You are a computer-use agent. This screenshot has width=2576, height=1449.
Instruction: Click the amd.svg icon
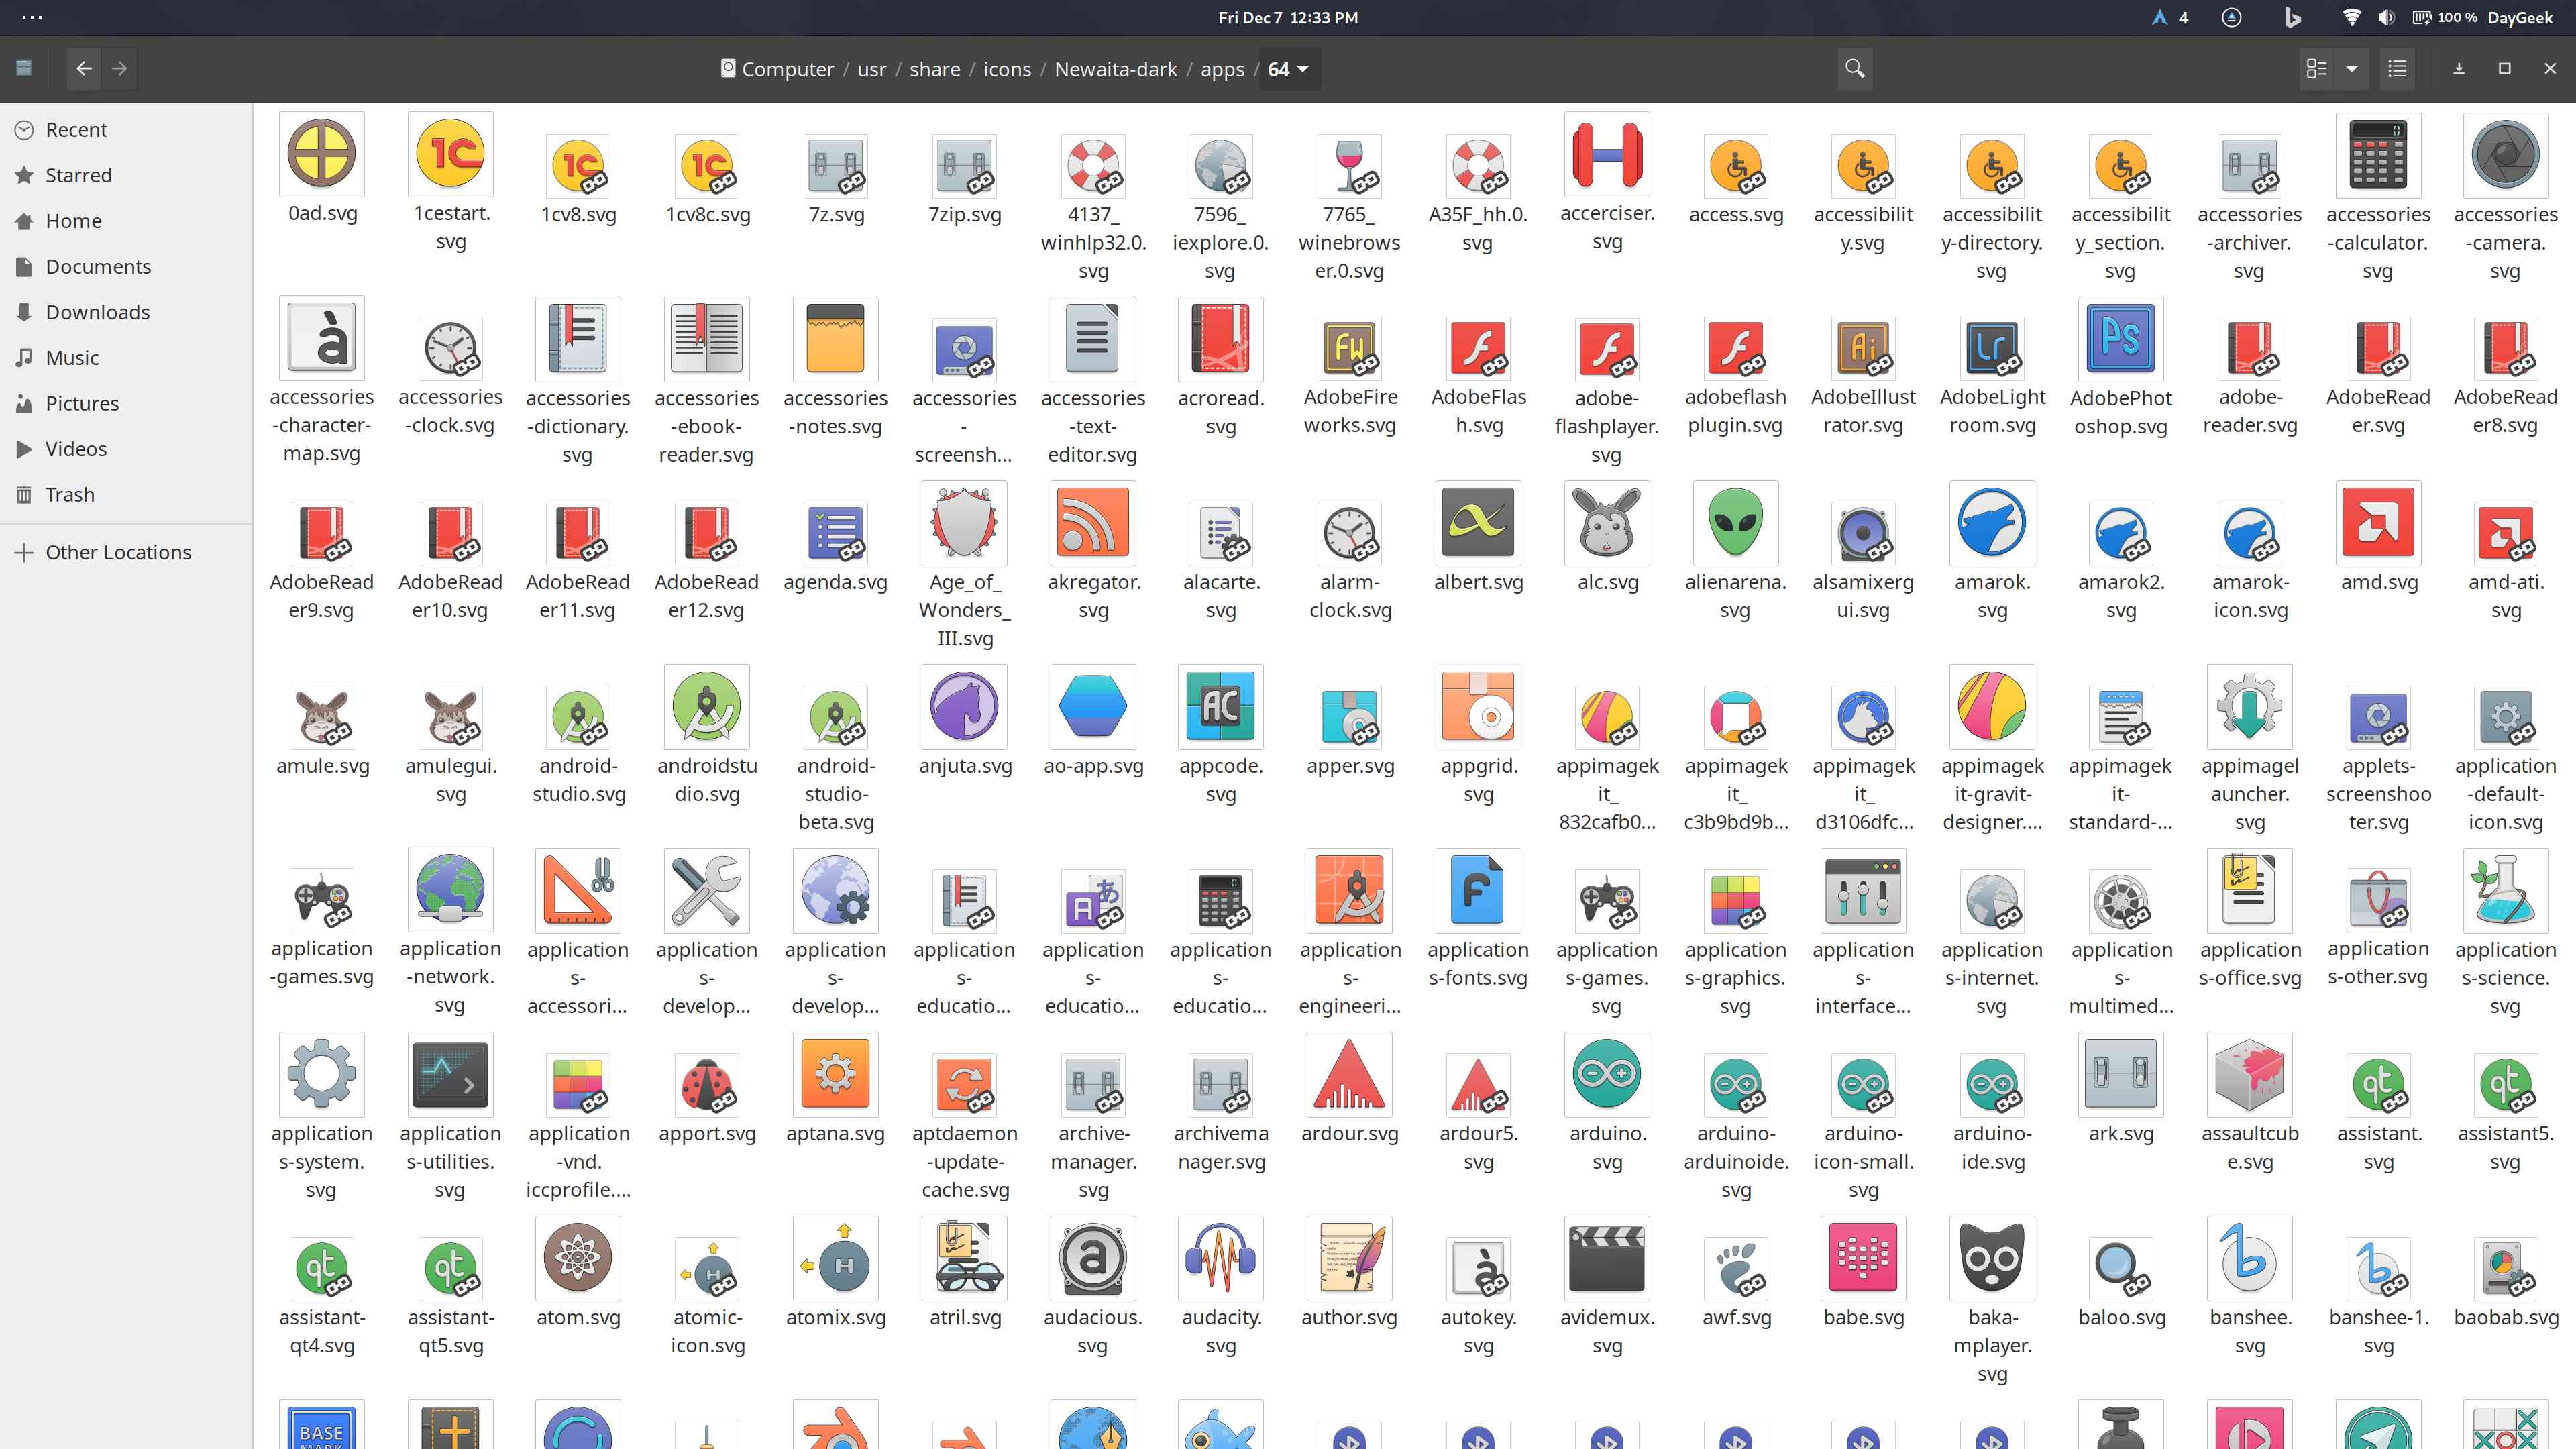coord(2378,522)
